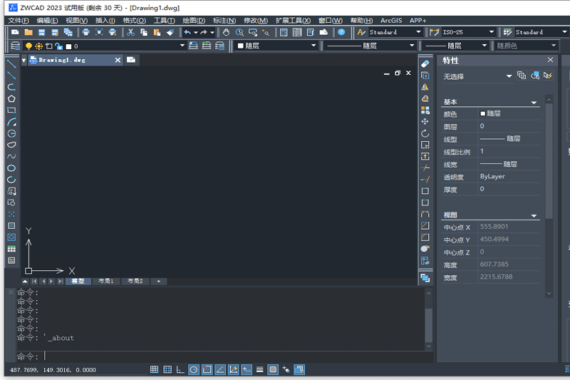
Task: Click the command history scrollbar down arrow
Action: pos(429,346)
